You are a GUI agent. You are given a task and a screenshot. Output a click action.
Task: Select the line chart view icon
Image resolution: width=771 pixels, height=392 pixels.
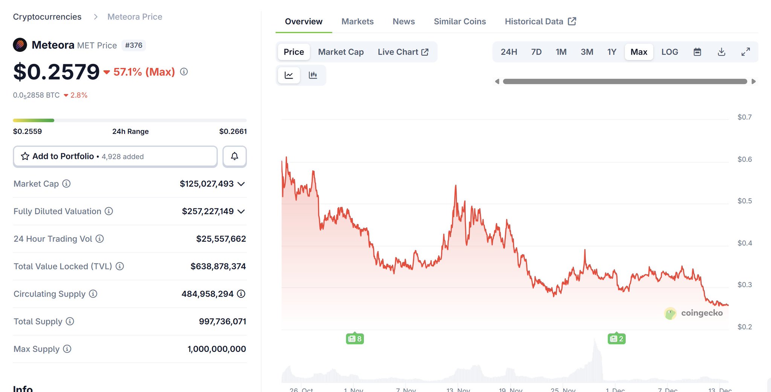(x=289, y=75)
